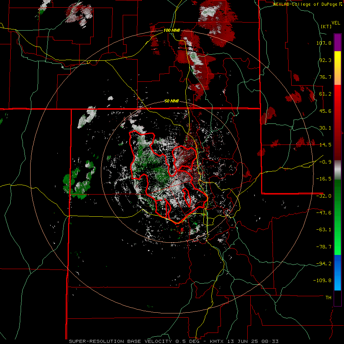Click the SUPER-RESOLUTION BASE VELOCITY caption
Image resolution: width=344 pixels, height=344 pixels.
pos(174,341)
